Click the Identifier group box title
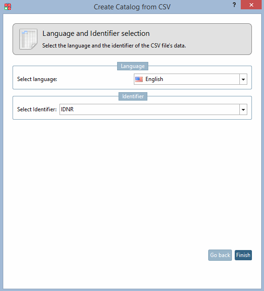This screenshot has height=291, width=264. (133, 96)
